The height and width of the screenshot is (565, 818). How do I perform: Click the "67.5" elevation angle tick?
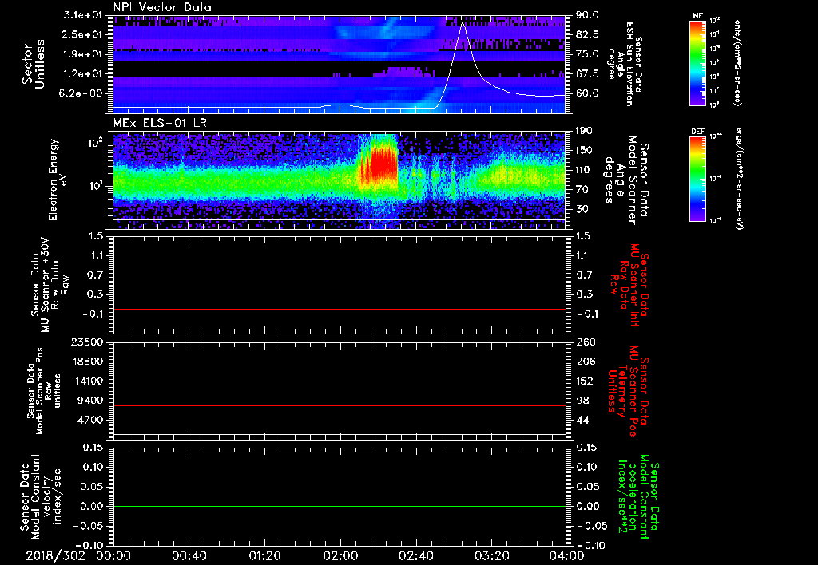(x=587, y=74)
